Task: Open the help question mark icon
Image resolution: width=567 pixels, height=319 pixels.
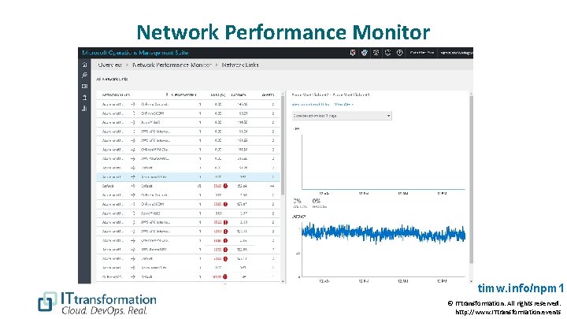Action: click(x=399, y=53)
